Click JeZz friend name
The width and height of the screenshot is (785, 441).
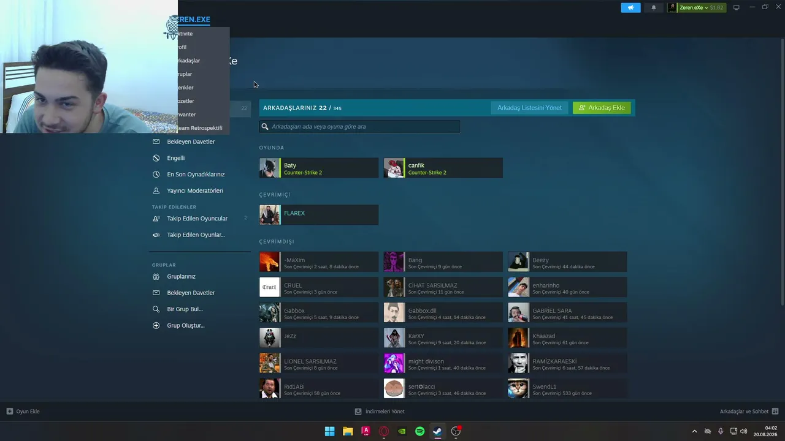[x=290, y=336]
